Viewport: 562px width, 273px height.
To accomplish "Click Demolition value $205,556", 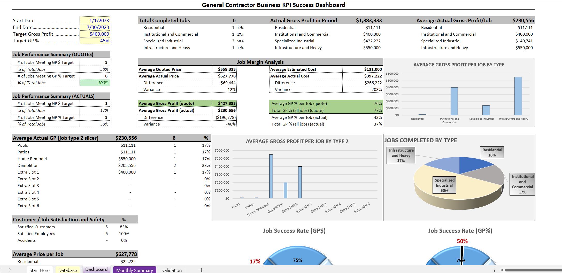I will pos(127,165).
